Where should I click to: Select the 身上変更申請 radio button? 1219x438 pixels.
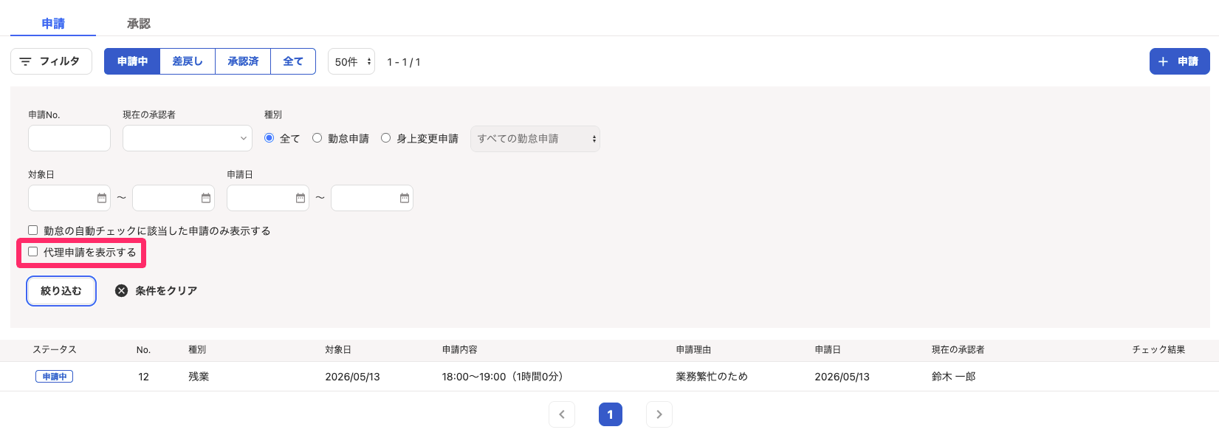point(385,138)
